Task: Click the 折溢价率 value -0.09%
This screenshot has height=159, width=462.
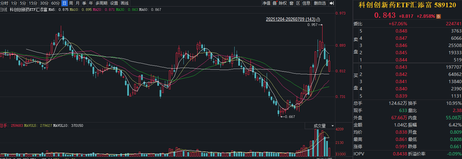Action: (454, 154)
